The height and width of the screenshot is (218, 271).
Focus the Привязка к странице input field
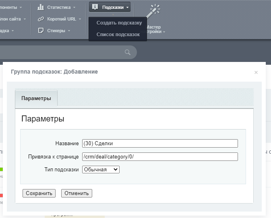[x=160, y=156]
